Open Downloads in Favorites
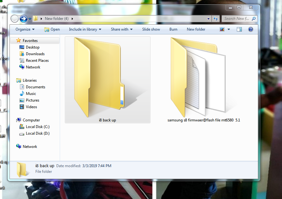 tap(35, 54)
